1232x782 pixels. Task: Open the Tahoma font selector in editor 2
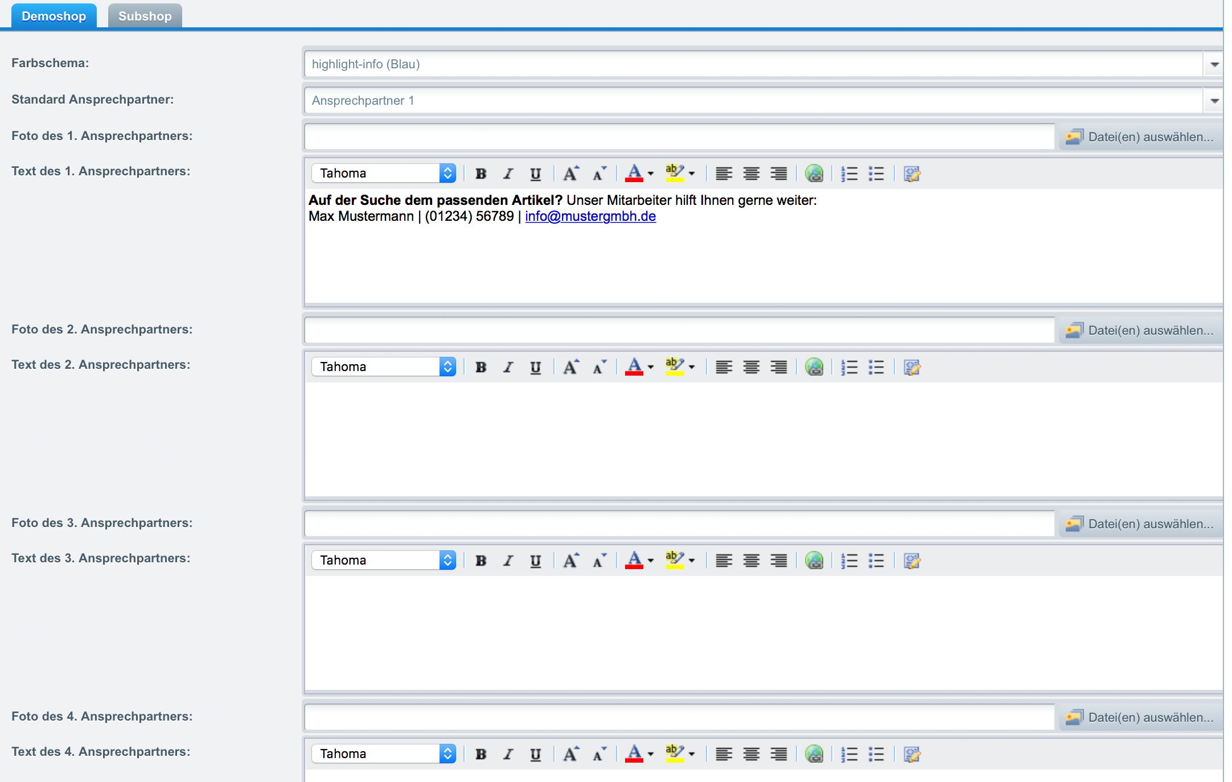(x=384, y=367)
